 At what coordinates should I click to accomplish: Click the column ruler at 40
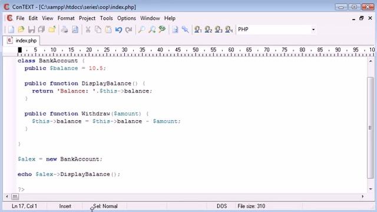(160, 50)
